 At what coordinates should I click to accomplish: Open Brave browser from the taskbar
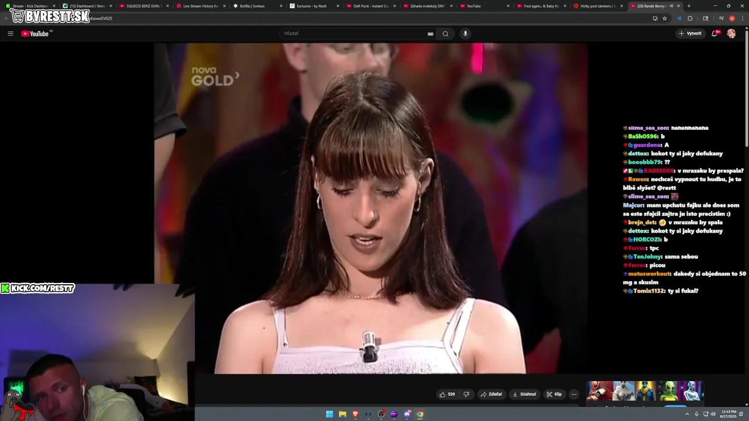[x=355, y=414]
